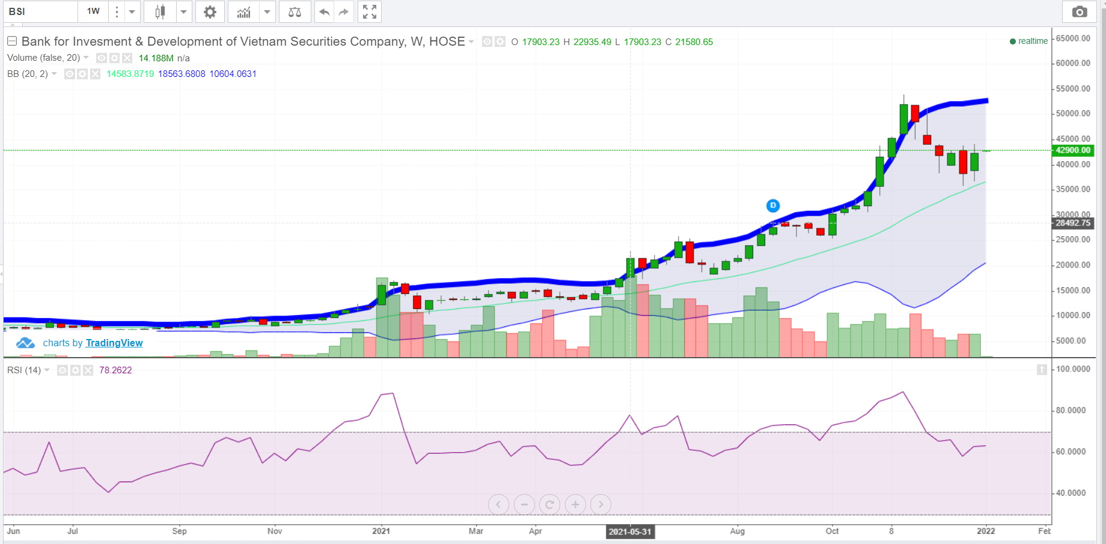The height and width of the screenshot is (544, 1106).
Task: Zoom out with the minus button
Action: 524,504
